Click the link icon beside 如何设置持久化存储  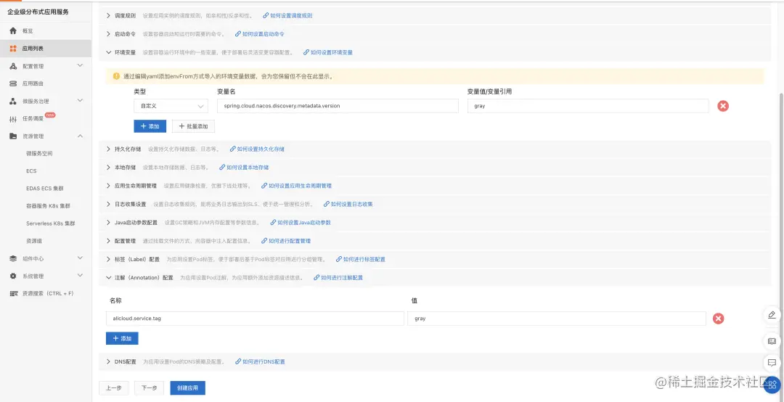[232, 149]
